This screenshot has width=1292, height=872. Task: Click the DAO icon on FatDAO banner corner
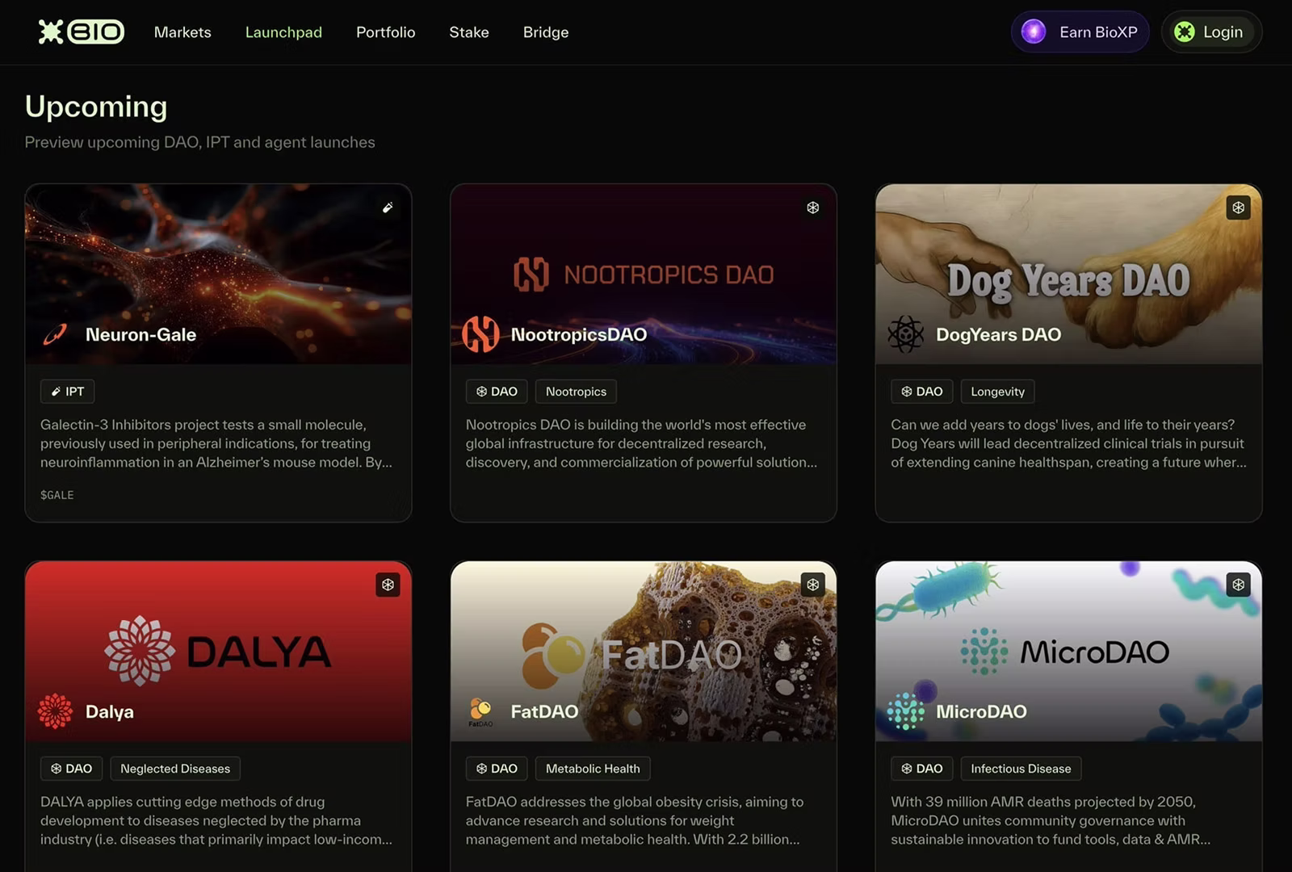[x=813, y=585]
